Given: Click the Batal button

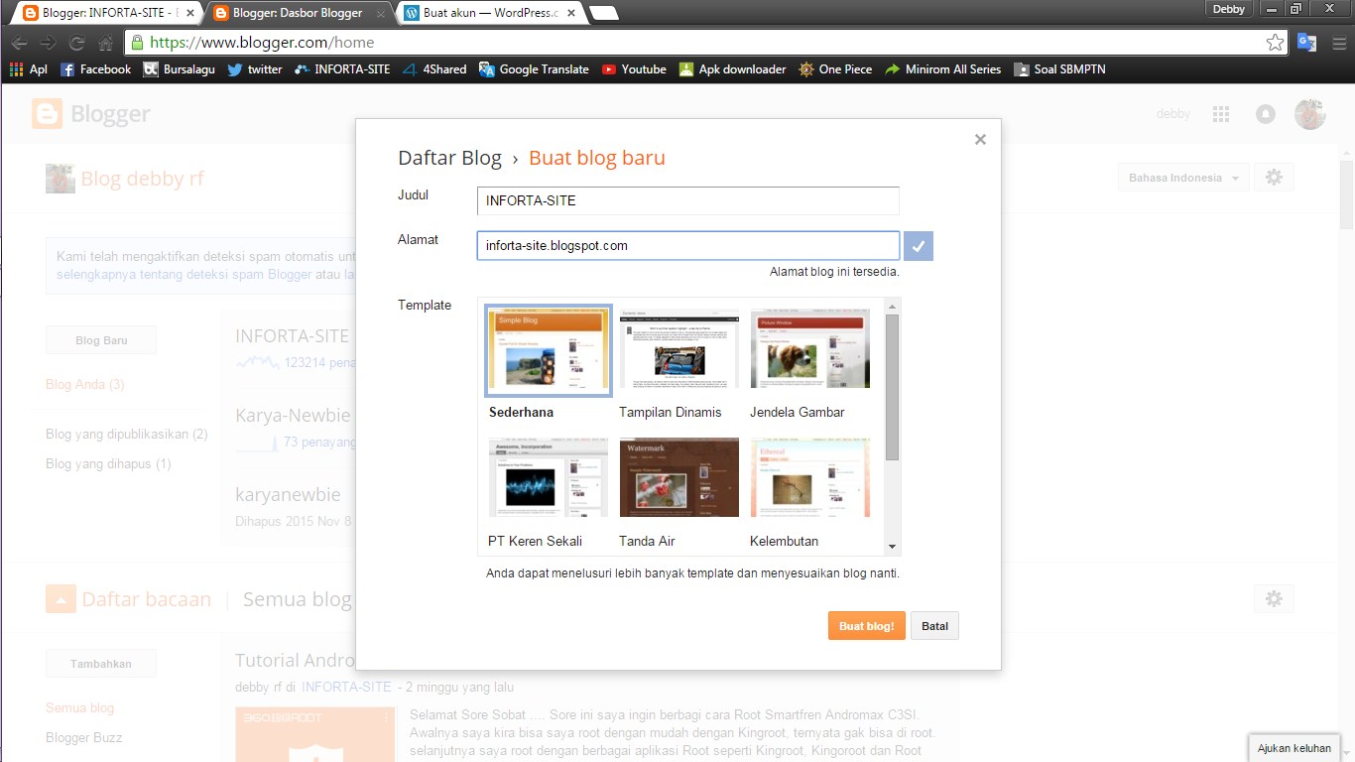Looking at the screenshot, I should (x=934, y=626).
